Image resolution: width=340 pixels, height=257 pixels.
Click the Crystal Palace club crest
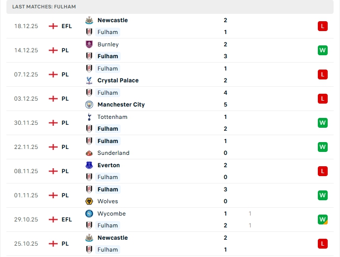point(89,80)
